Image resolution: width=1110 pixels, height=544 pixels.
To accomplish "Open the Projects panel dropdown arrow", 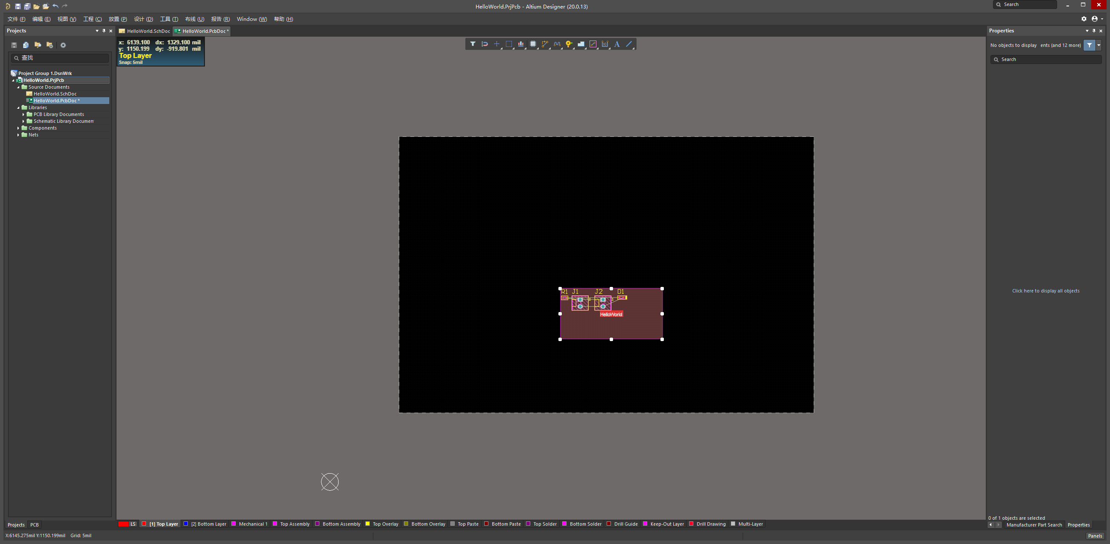I will tap(97, 31).
